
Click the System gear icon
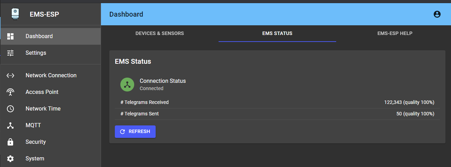(x=10, y=159)
